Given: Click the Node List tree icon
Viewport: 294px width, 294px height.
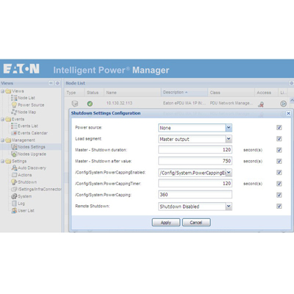Looking at the screenshot, I should 14,98.
